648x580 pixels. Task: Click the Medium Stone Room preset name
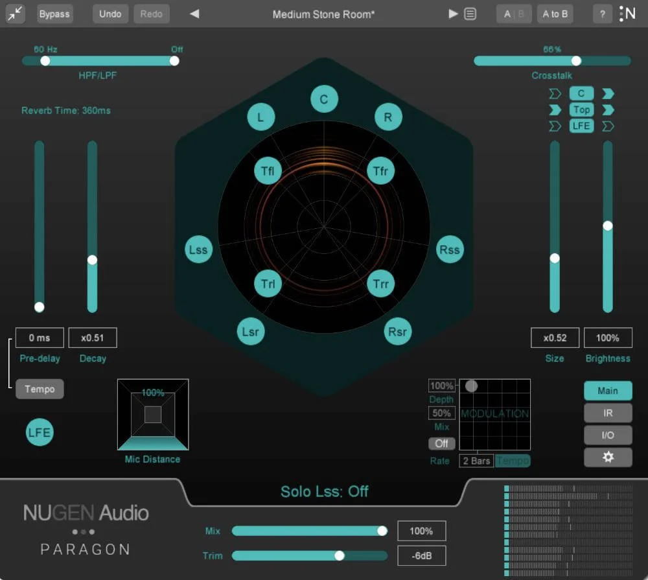[x=324, y=14]
